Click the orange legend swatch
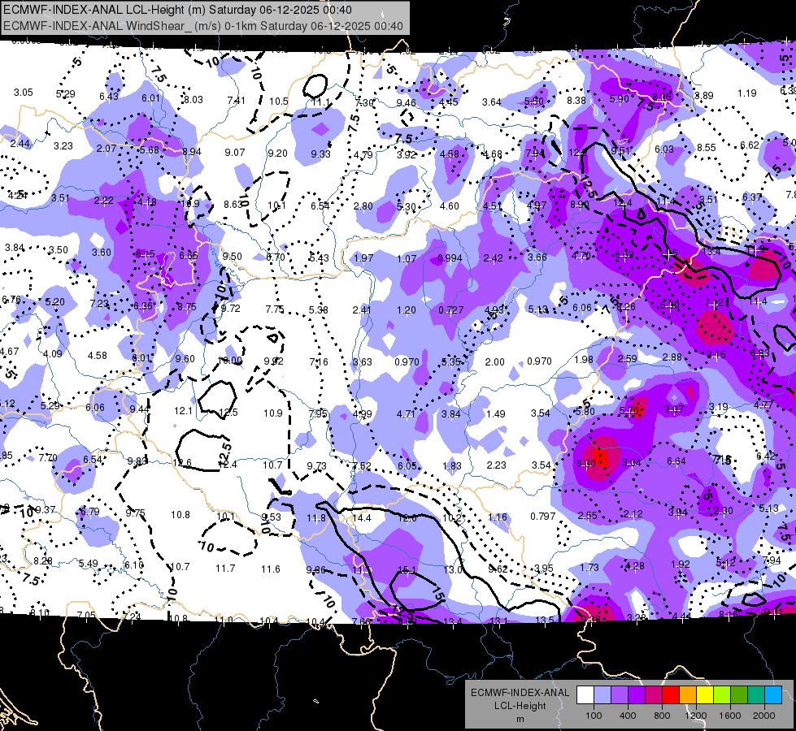The image size is (796, 731). pos(688,695)
